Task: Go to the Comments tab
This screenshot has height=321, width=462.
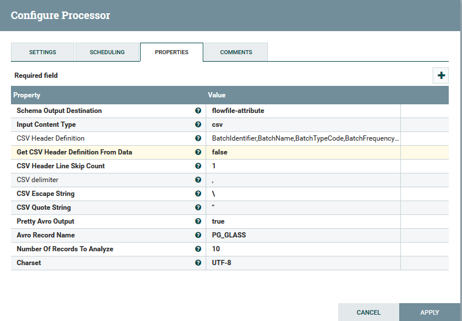Action: tap(236, 52)
